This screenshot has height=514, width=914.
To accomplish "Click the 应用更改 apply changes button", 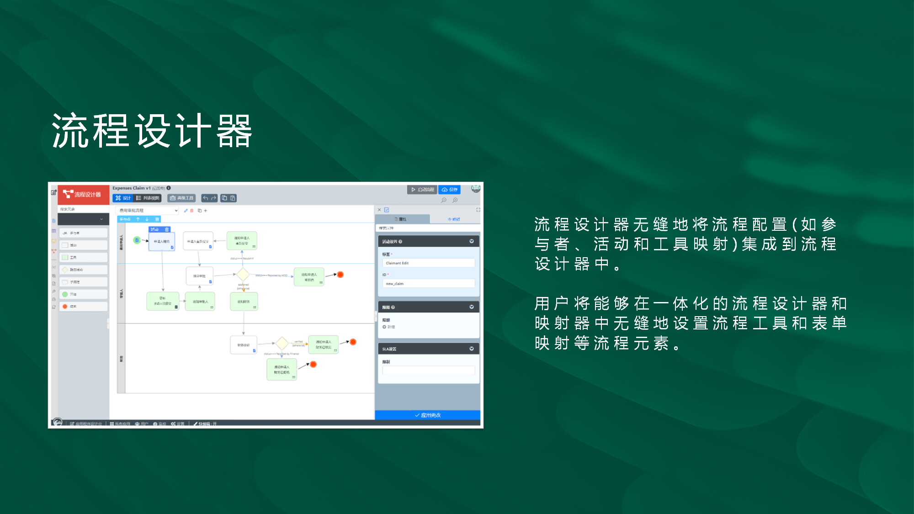I will [428, 415].
